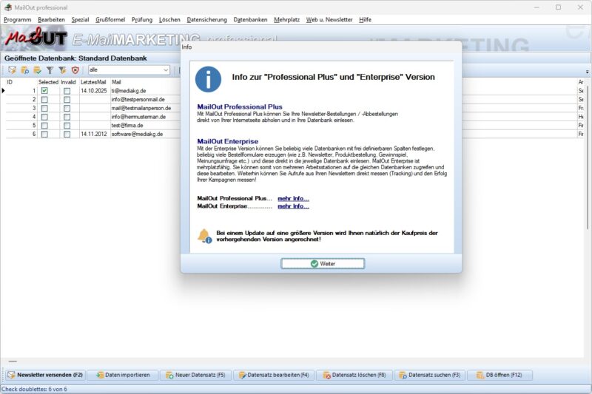Click Weiter button in Info dialog
Image resolution: width=592 pixels, height=394 pixels.
(323, 264)
